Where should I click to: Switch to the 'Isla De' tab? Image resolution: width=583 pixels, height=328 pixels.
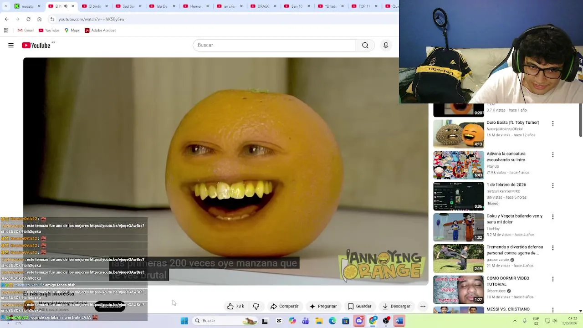(162, 6)
